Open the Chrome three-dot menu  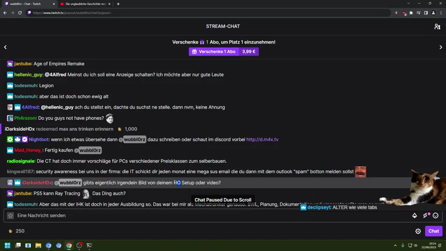[x=441, y=13]
